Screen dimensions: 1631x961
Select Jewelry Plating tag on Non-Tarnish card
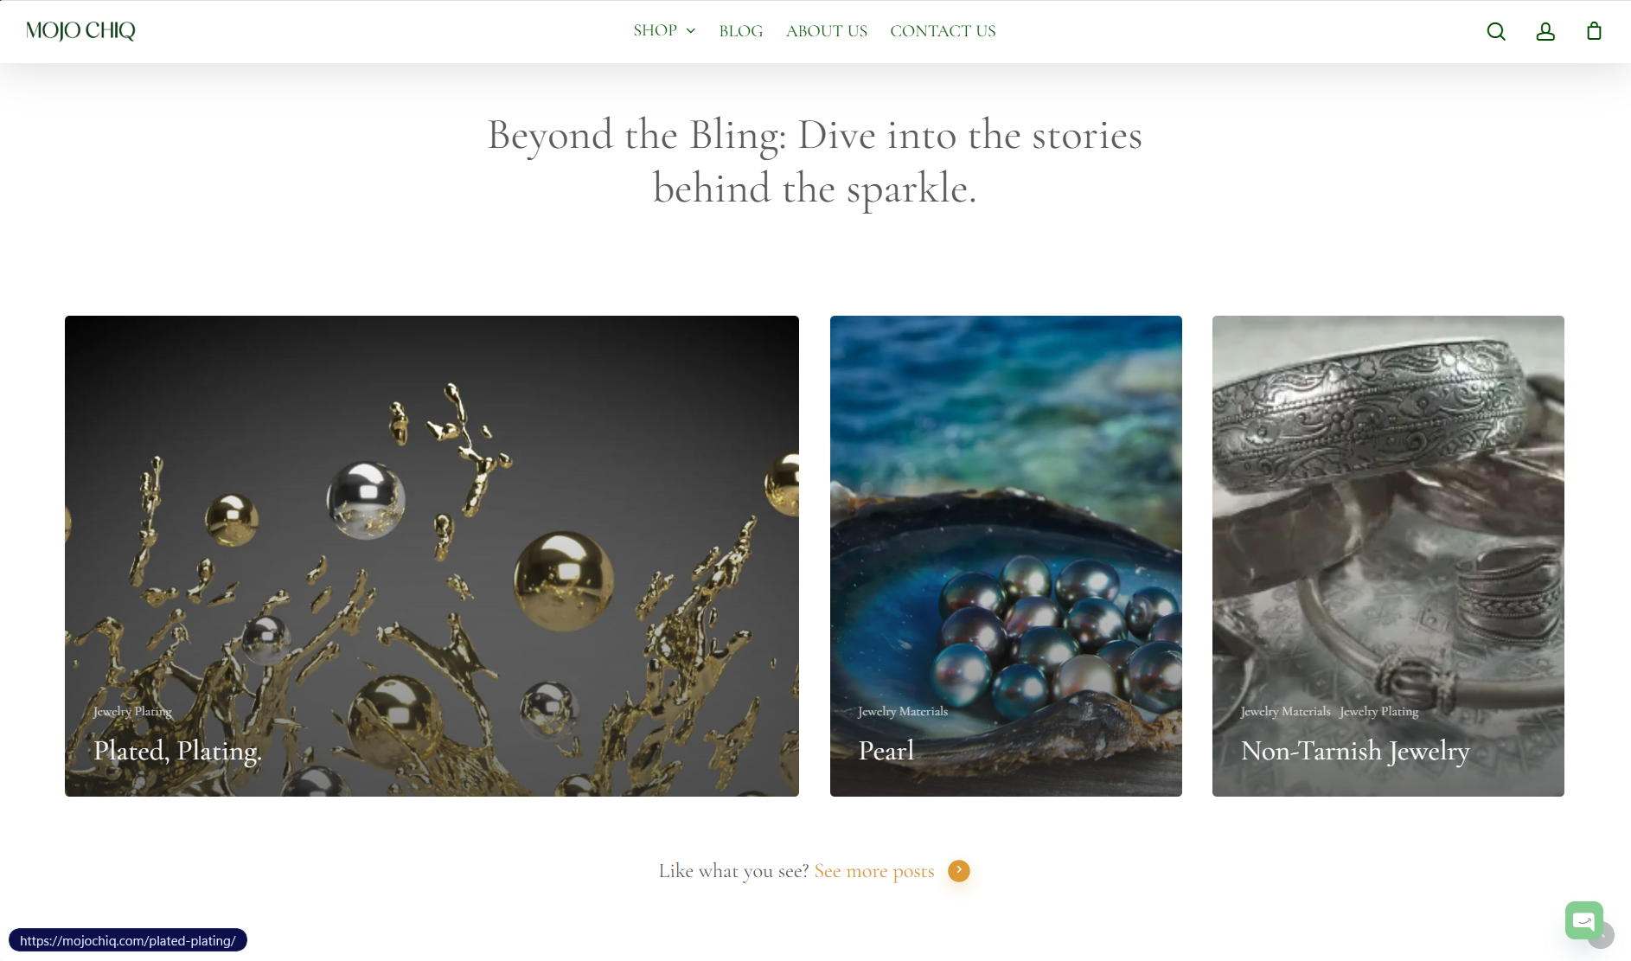click(1378, 711)
